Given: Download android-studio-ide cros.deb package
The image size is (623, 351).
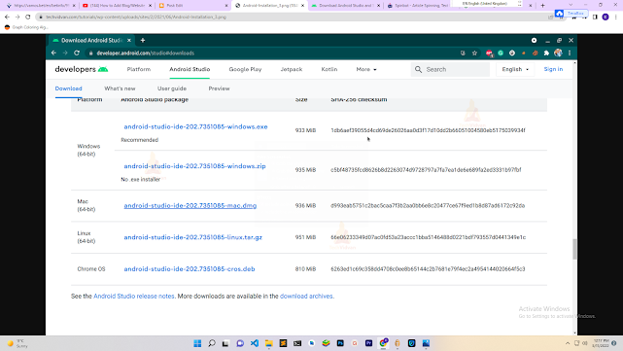Looking at the screenshot, I should (x=190, y=269).
